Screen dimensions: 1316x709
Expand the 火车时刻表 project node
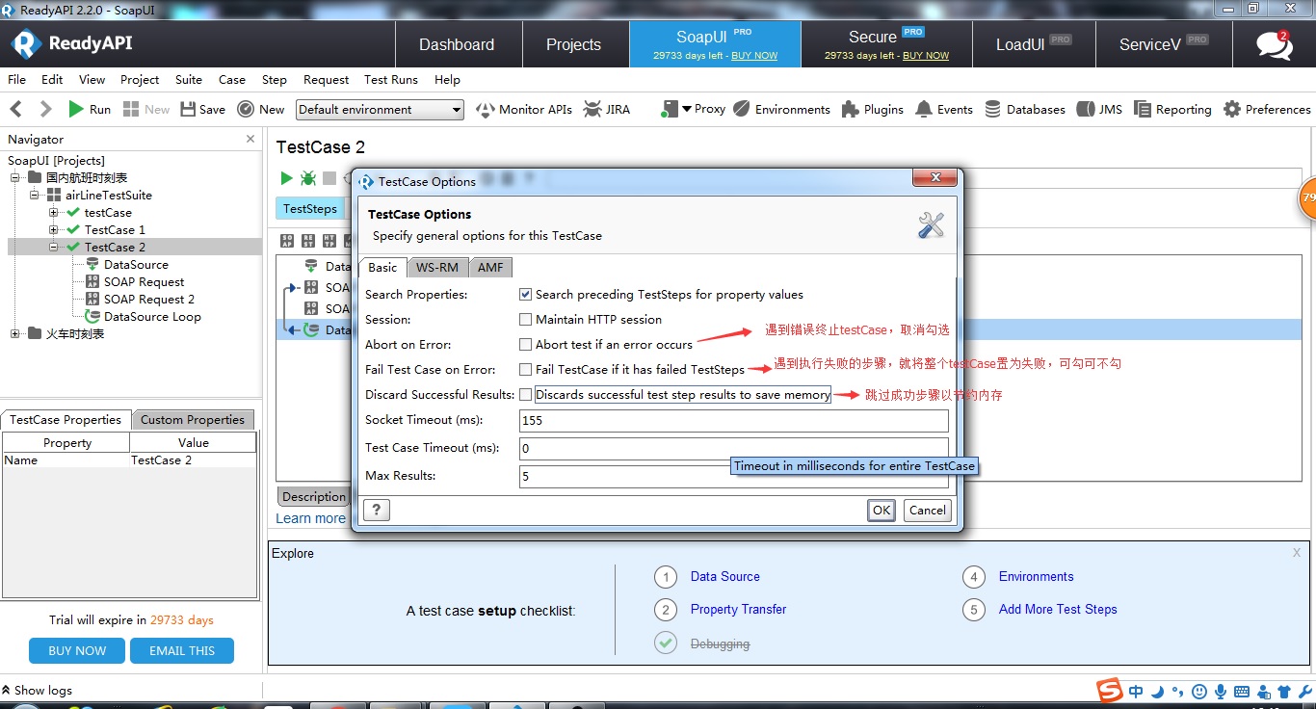[15, 334]
